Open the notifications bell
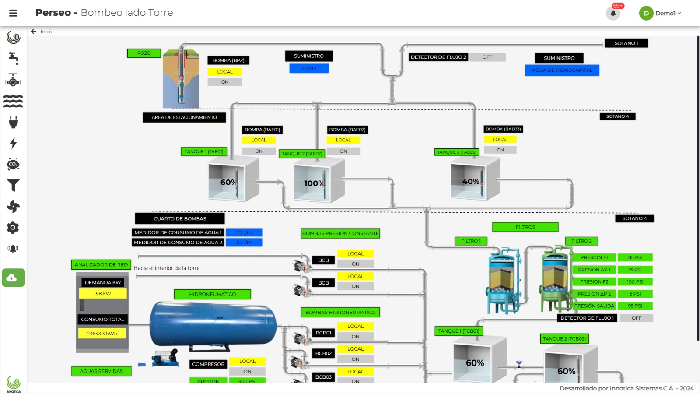Viewport: 700px width, 394px height. (x=613, y=13)
